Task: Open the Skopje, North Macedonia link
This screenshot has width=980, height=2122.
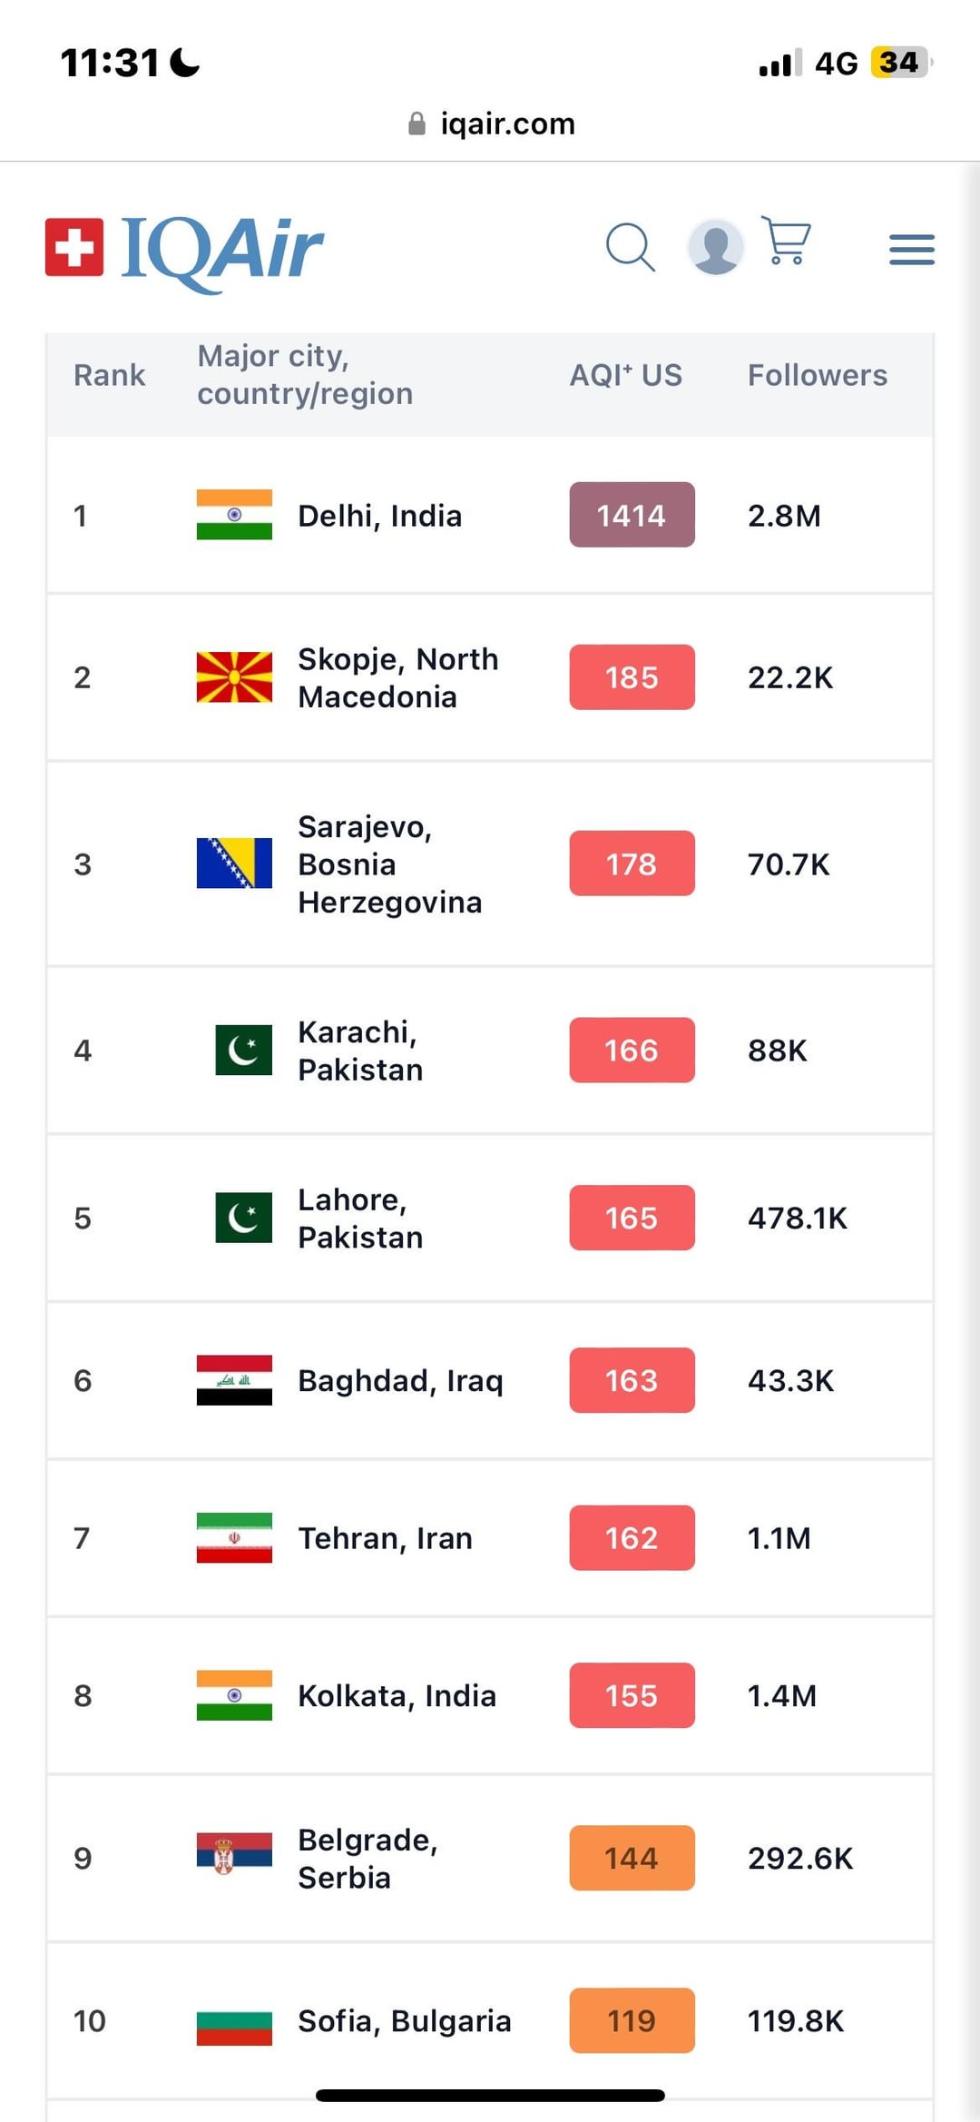Action: [398, 677]
